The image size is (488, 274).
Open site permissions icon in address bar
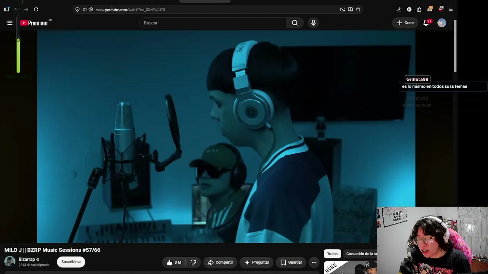tap(85, 10)
